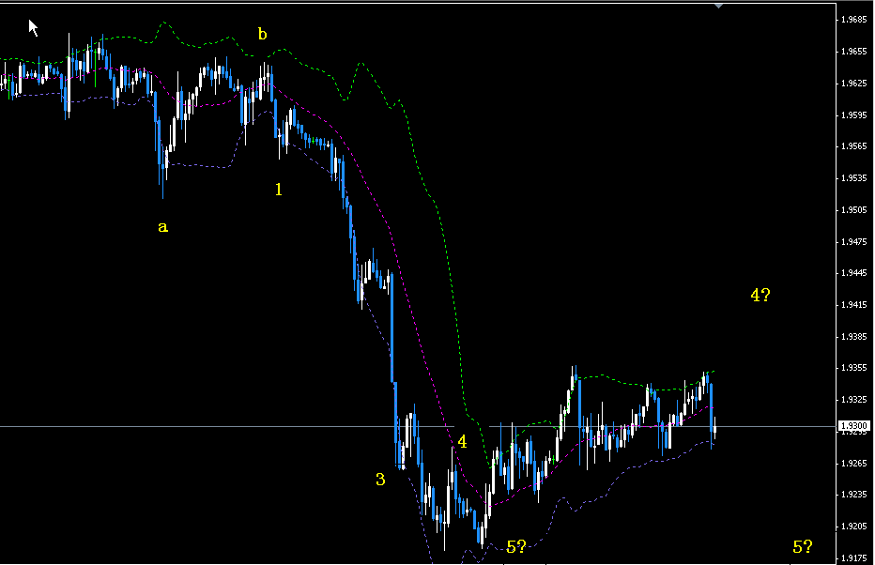Screen dimensions: 875x565
Task: Click the current price tag 1.9300
Action: (853, 425)
